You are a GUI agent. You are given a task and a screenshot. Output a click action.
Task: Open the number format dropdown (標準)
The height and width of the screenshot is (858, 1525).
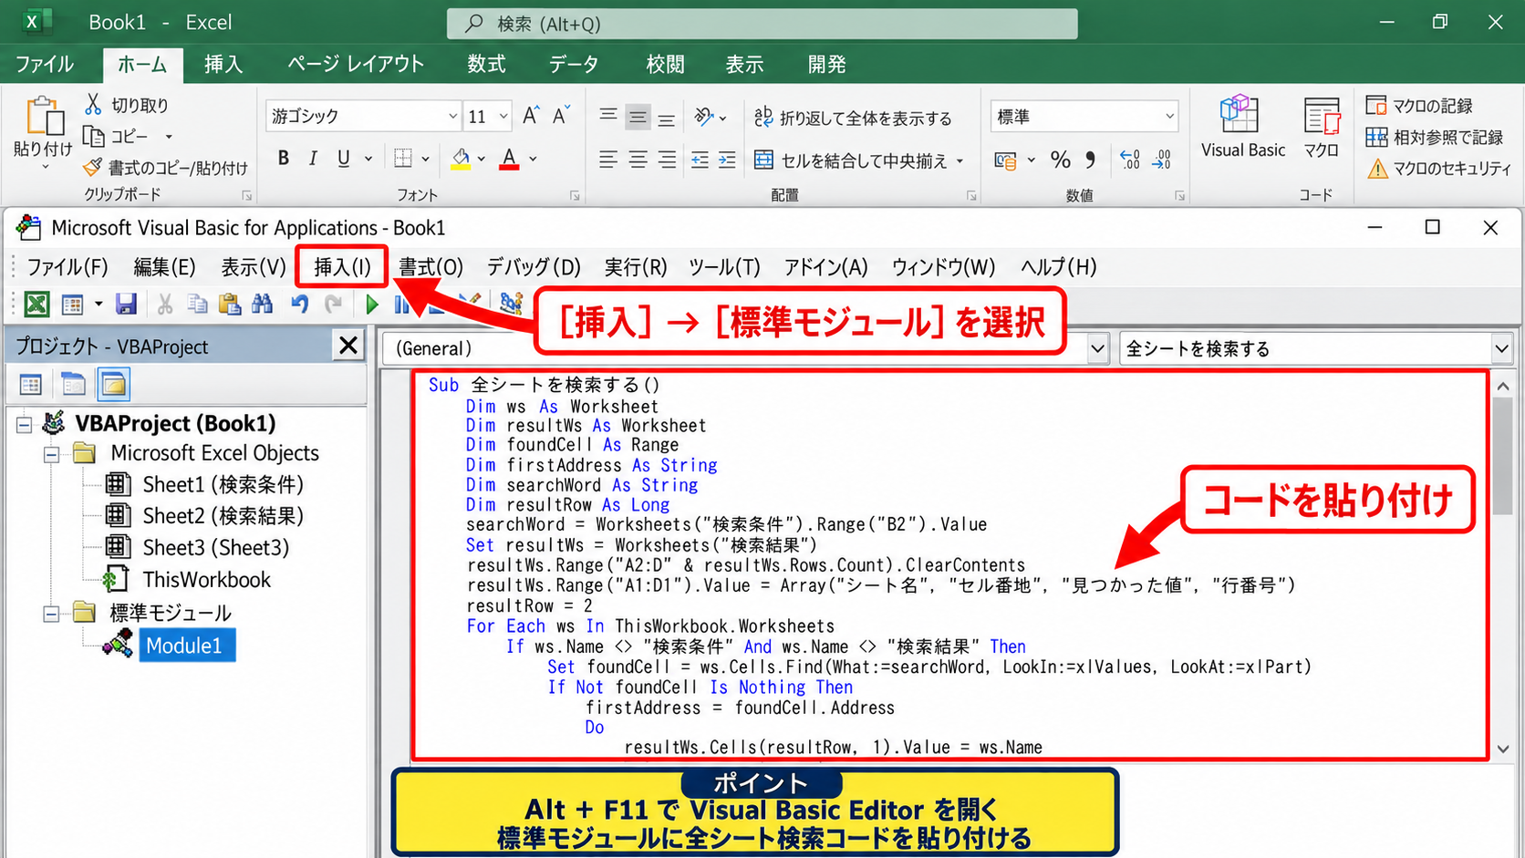point(1169,117)
